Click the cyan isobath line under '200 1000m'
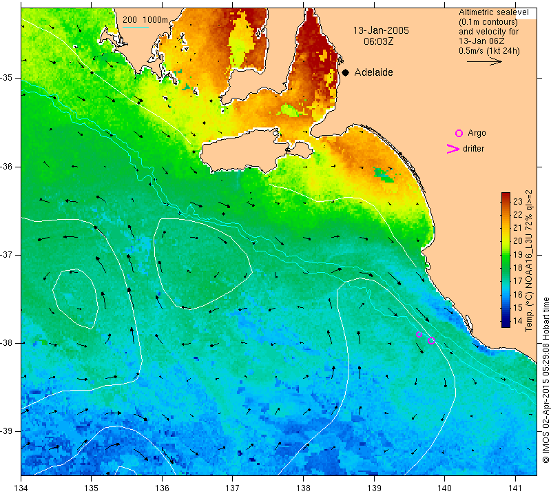551x496 pixels. click(x=135, y=27)
